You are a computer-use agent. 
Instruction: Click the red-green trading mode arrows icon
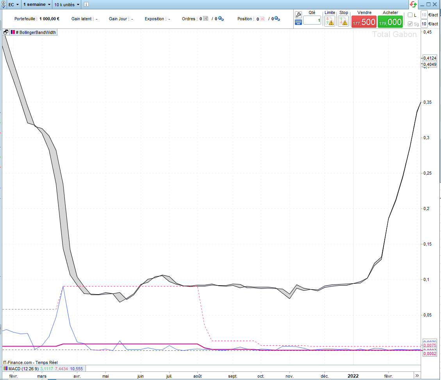tap(413, 4)
